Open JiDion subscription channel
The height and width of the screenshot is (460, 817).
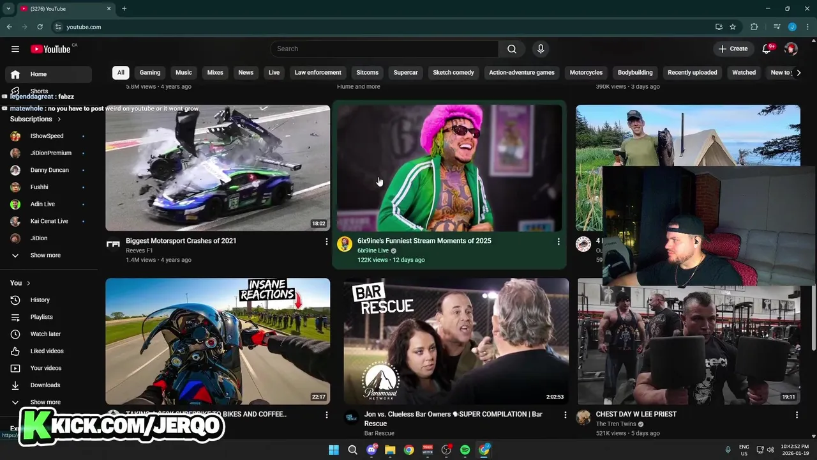tap(49, 238)
